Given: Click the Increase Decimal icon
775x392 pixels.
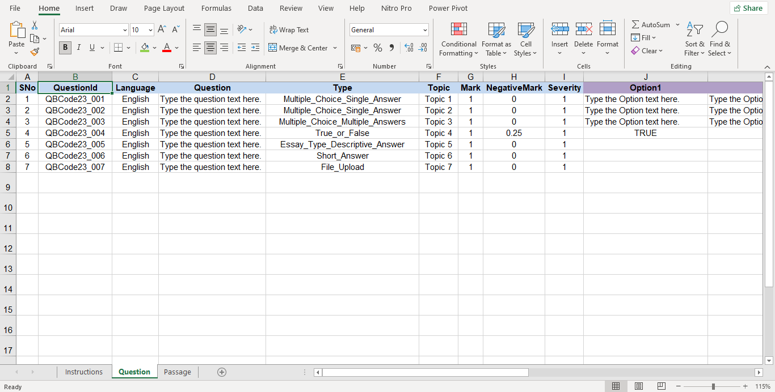Looking at the screenshot, I should pos(408,48).
